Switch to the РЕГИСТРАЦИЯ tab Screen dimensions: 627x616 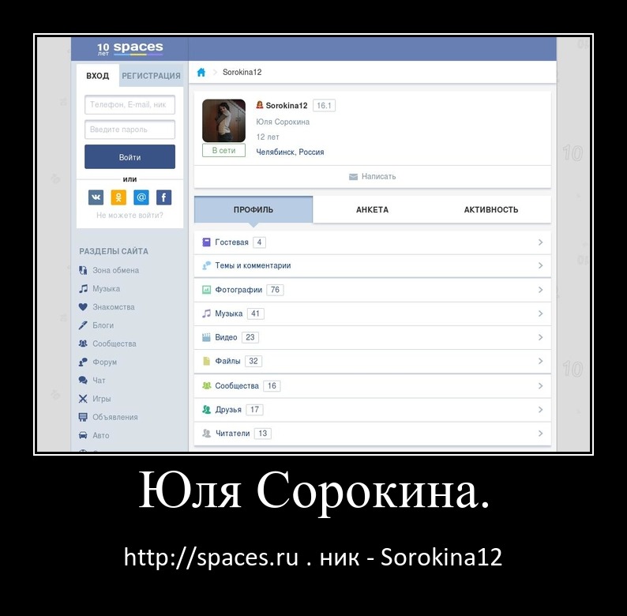pyautogui.click(x=151, y=76)
